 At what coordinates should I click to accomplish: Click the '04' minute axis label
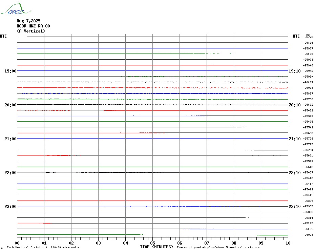pos(126,243)
